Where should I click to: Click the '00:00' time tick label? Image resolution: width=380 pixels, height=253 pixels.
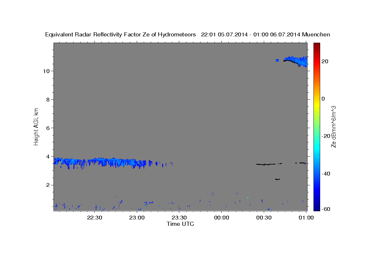point(222,218)
